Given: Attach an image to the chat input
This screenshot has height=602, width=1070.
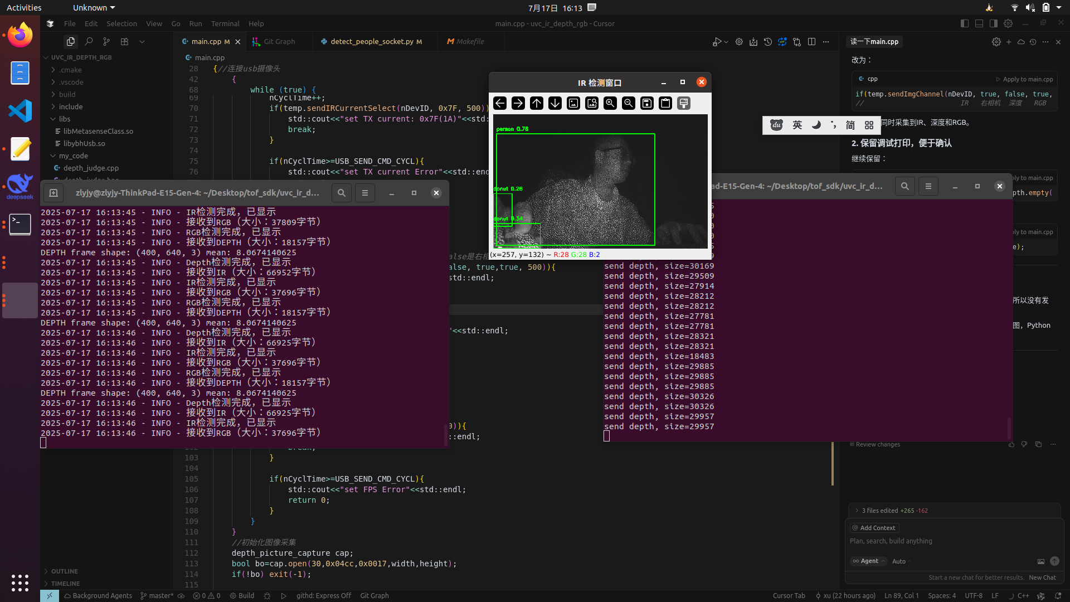Looking at the screenshot, I should 1040,561.
